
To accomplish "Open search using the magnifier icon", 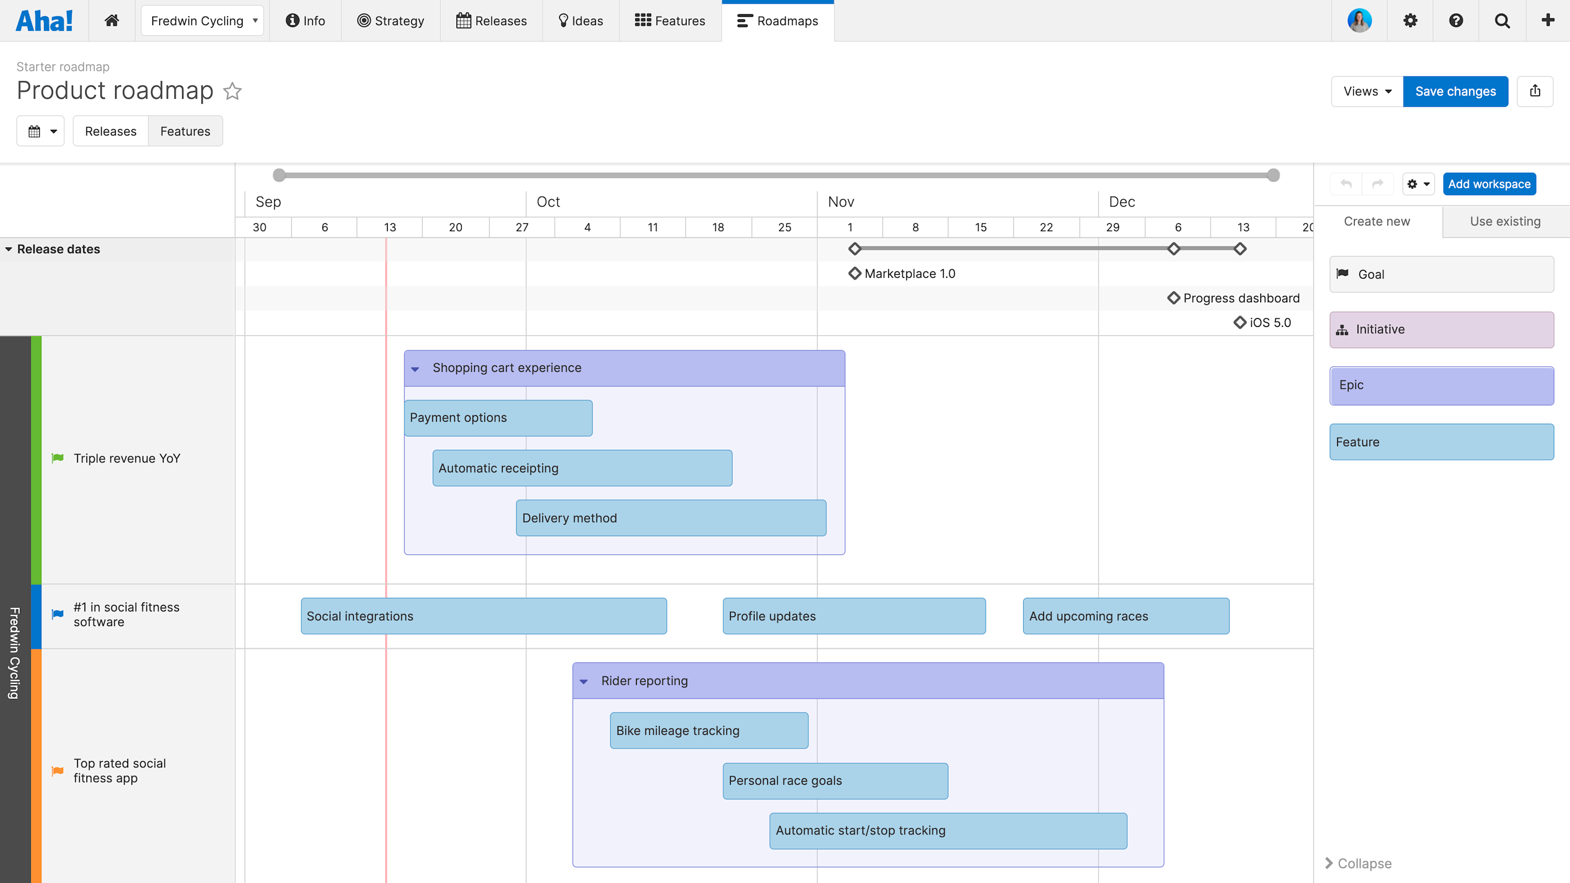I will click(1502, 20).
